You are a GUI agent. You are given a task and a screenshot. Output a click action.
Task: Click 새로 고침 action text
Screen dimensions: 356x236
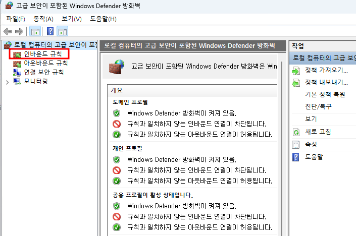click(318, 132)
